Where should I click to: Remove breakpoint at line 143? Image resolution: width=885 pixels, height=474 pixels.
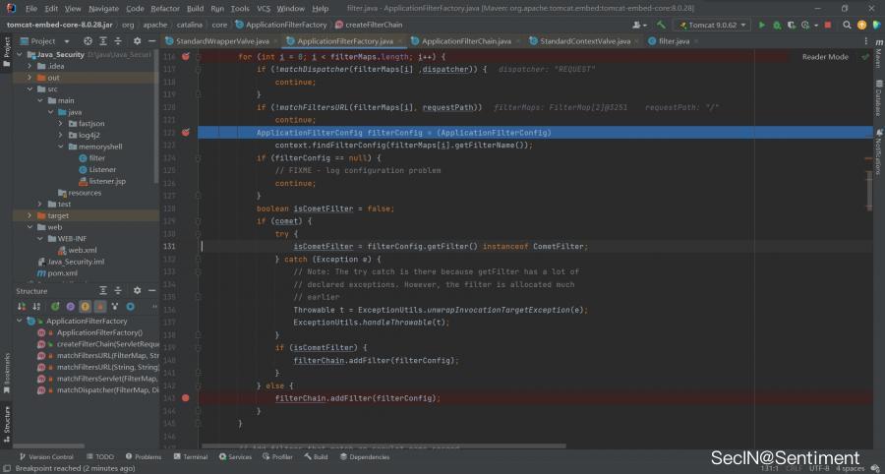point(186,398)
